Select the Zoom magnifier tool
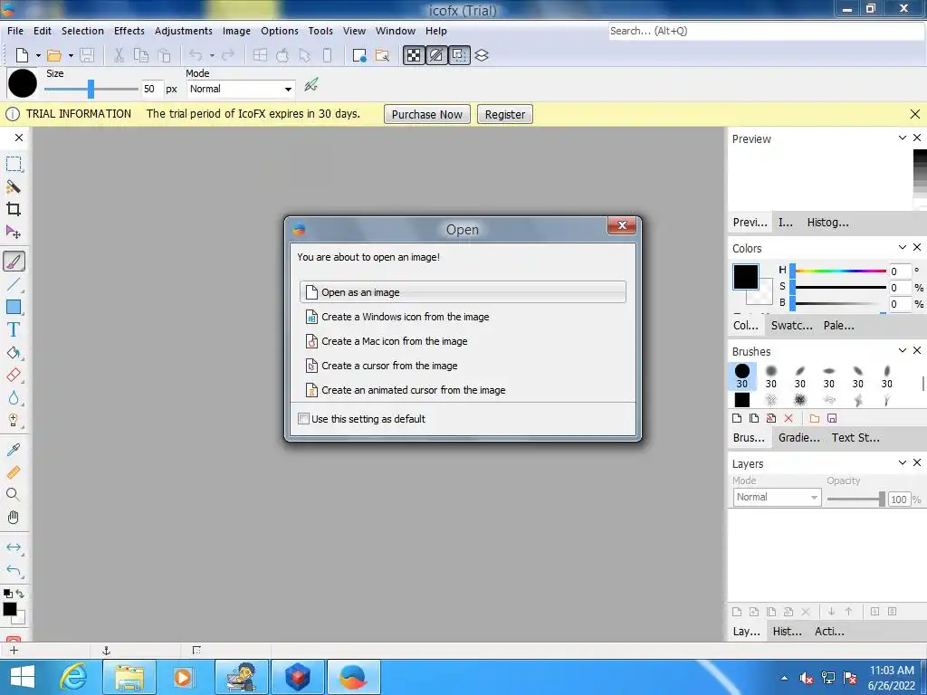Screen dimensions: 927x695 click(x=14, y=495)
